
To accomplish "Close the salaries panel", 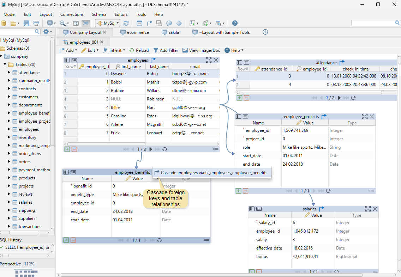I will coord(375,209).
